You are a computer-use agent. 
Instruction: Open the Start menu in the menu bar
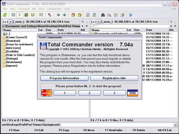(x=67, y=9)
